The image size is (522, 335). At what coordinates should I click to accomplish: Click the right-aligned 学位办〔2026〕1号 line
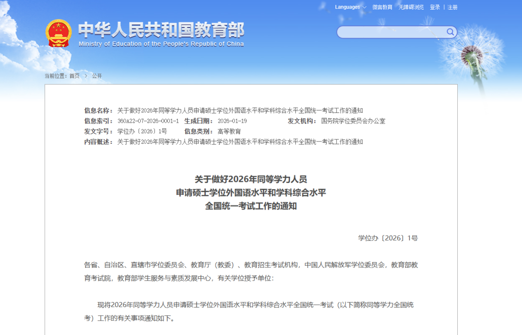(388, 238)
